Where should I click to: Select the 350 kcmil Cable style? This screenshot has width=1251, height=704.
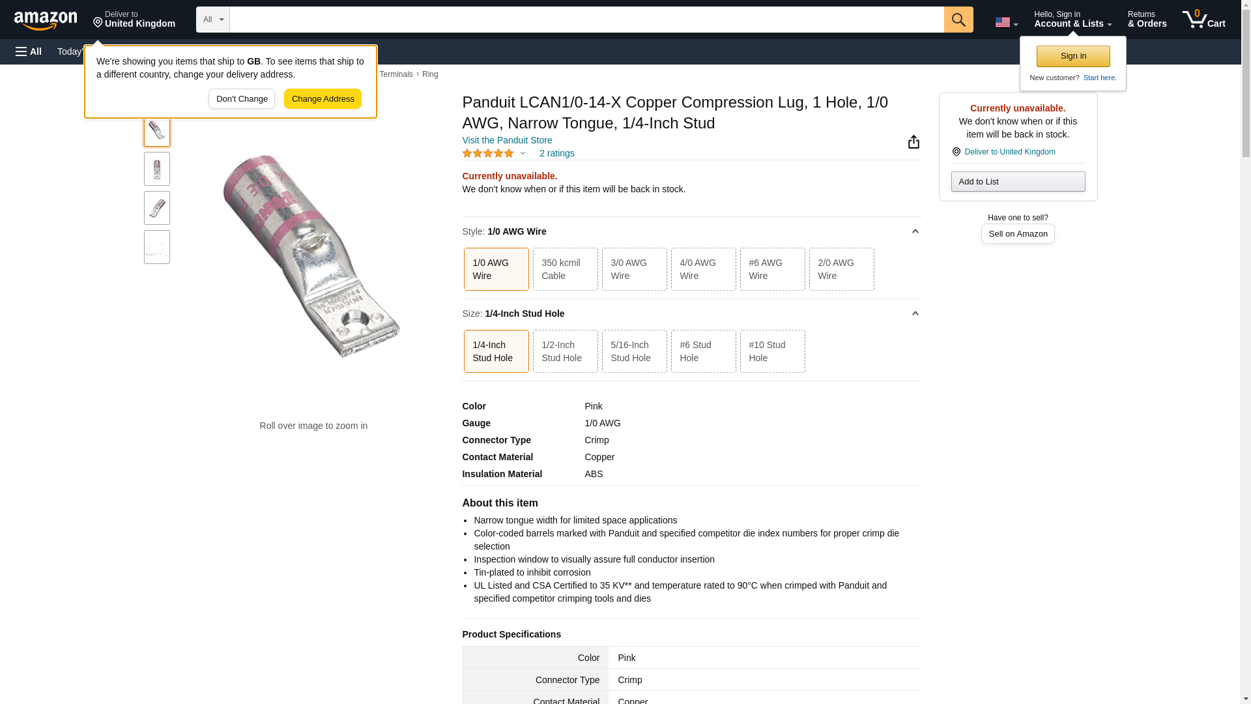coord(565,269)
